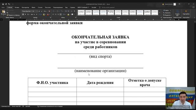Screen dimensions: 196x110
Task: Toggle strikethrough formatting
Action: (x=32, y=14)
